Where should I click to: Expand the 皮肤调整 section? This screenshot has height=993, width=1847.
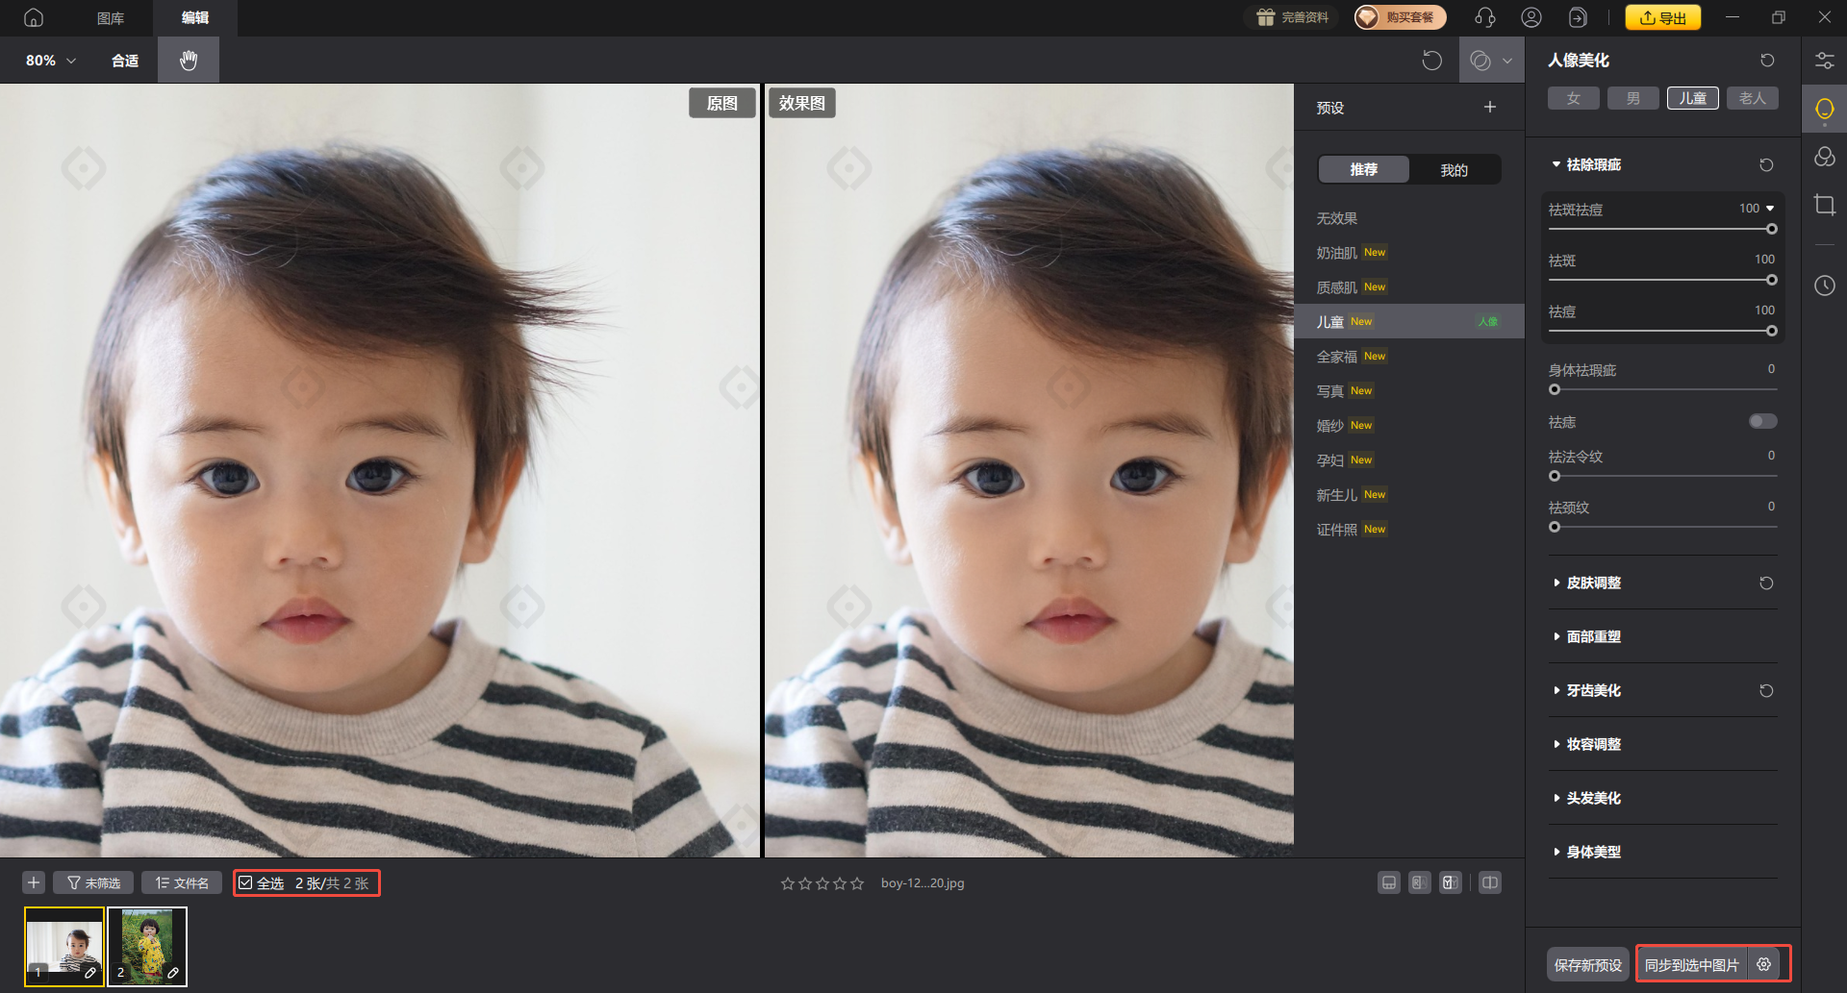tap(1593, 583)
